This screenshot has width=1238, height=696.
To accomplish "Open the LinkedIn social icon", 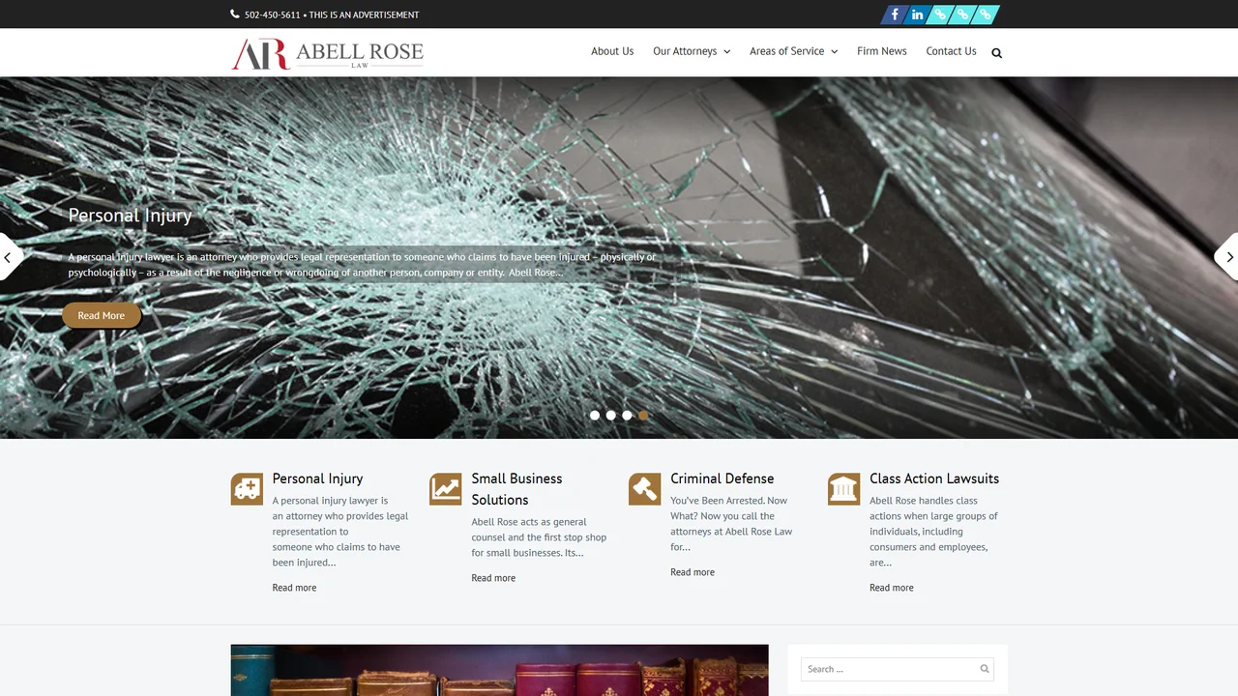I will coord(917,14).
